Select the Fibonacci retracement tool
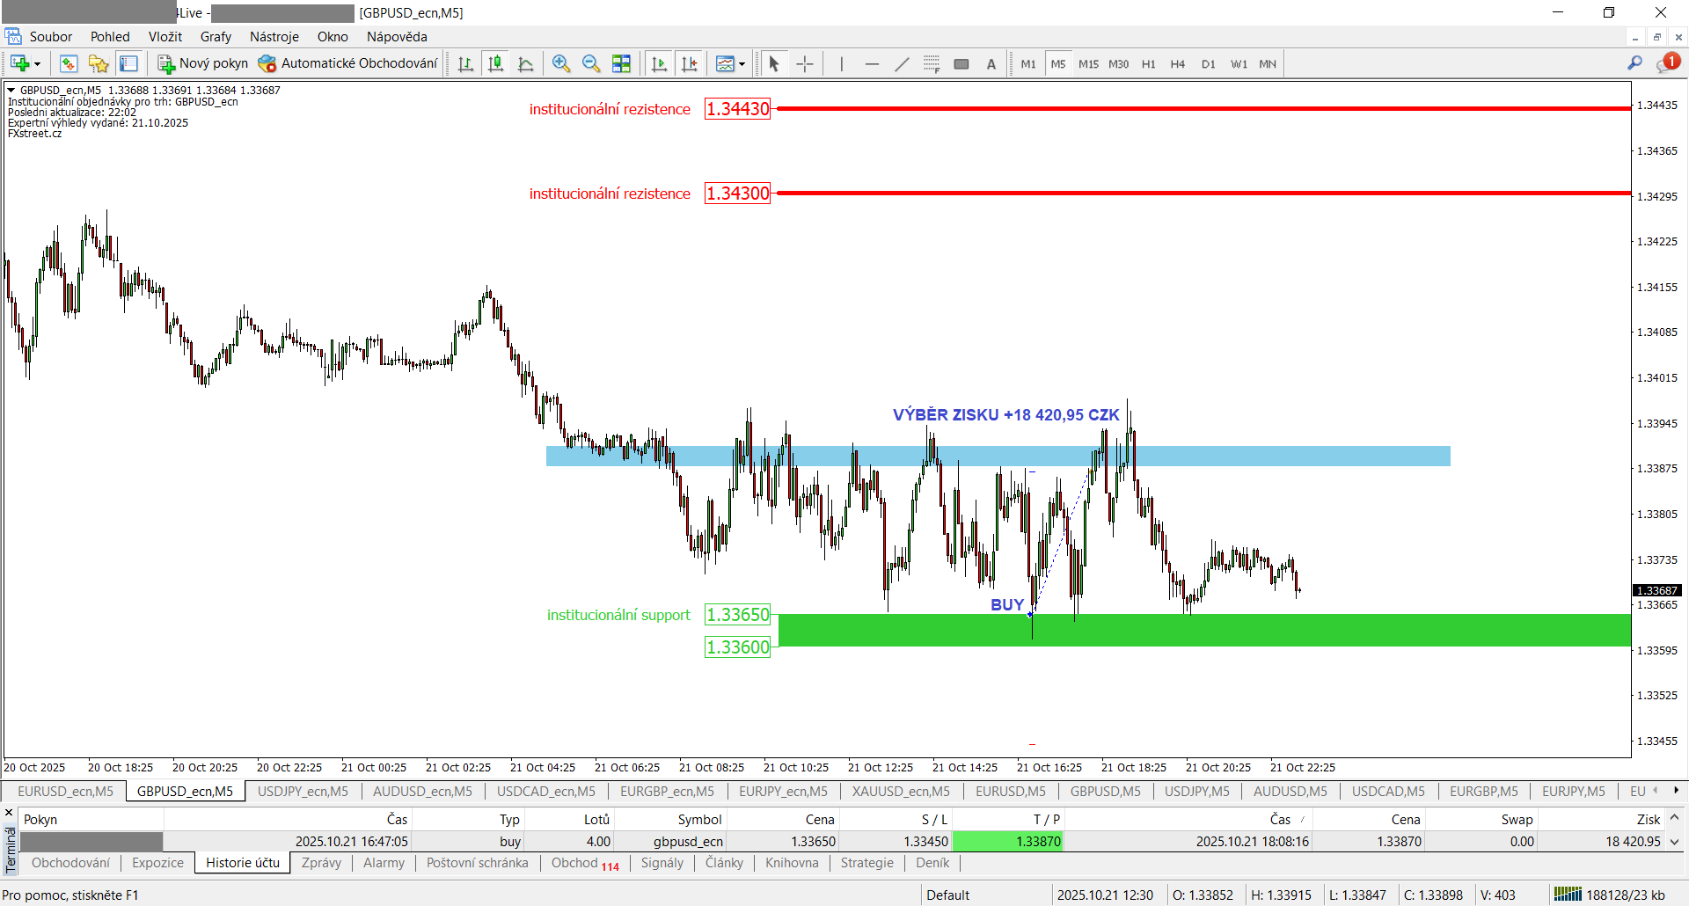 click(x=932, y=63)
